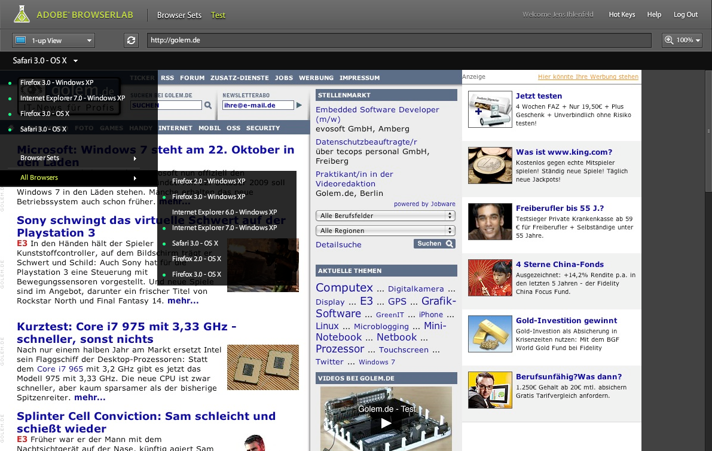
Task: Open the RSS navigation link
Action: pos(167,78)
